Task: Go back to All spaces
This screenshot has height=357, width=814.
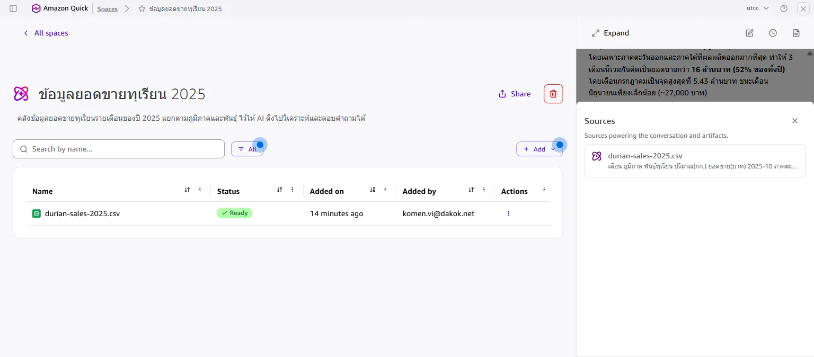Action: (46, 33)
